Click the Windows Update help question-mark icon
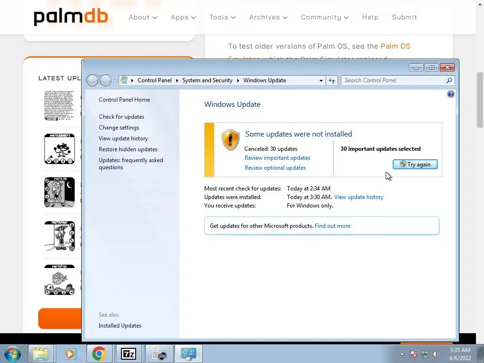This screenshot has height=363, width=484. (x=450, y=94)
